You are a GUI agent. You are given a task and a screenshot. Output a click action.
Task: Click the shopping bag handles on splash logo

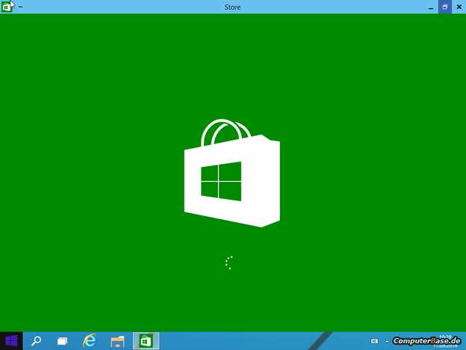pyautogui.click(x=226, y=132)
